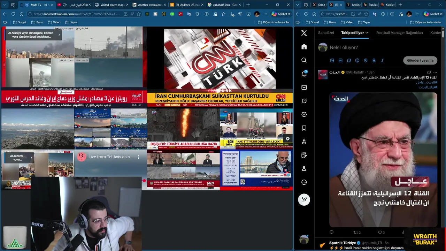Open More (three dots circle) in X sidebar
The height and width of the screenshot is (251, 446).
coord(304,182)
